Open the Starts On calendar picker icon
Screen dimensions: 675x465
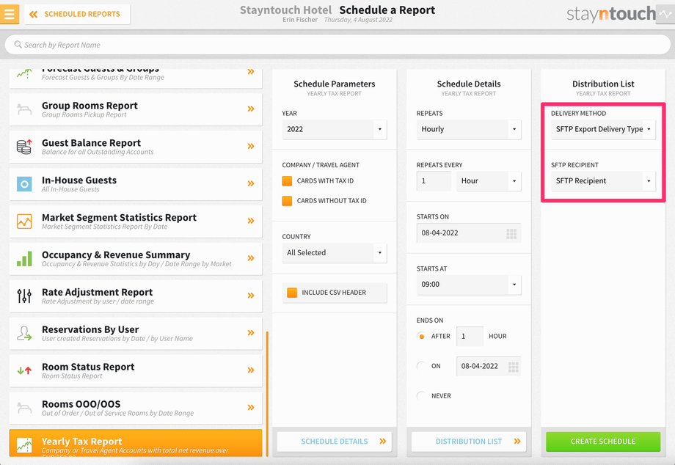click(x=511, y=233)
